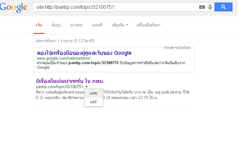
Task: Click the bold pantip.com/topic/32100751 text in the promo
Action: (x=93, y=63)
